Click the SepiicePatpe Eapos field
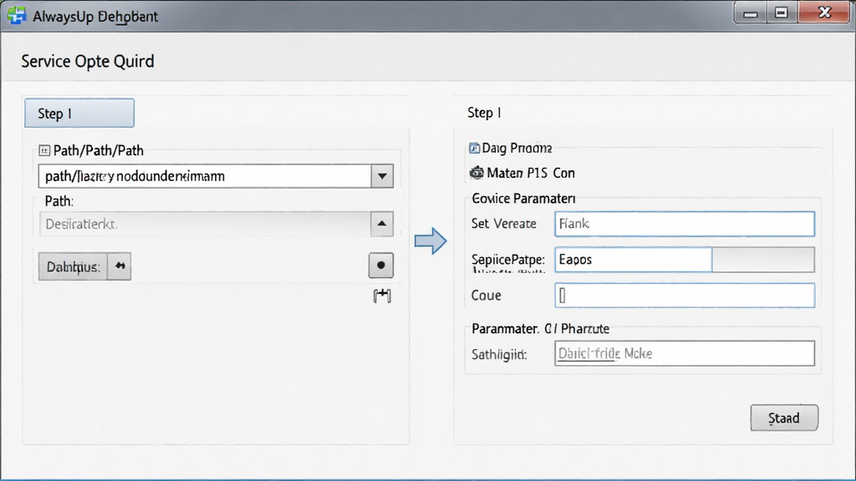The image size is (856, 481). (x=634, y=260)
